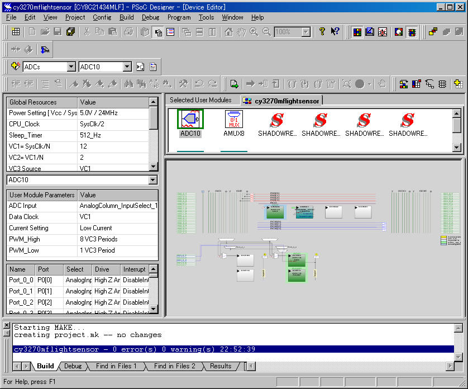Click the Home view icon

click(228, 32)
